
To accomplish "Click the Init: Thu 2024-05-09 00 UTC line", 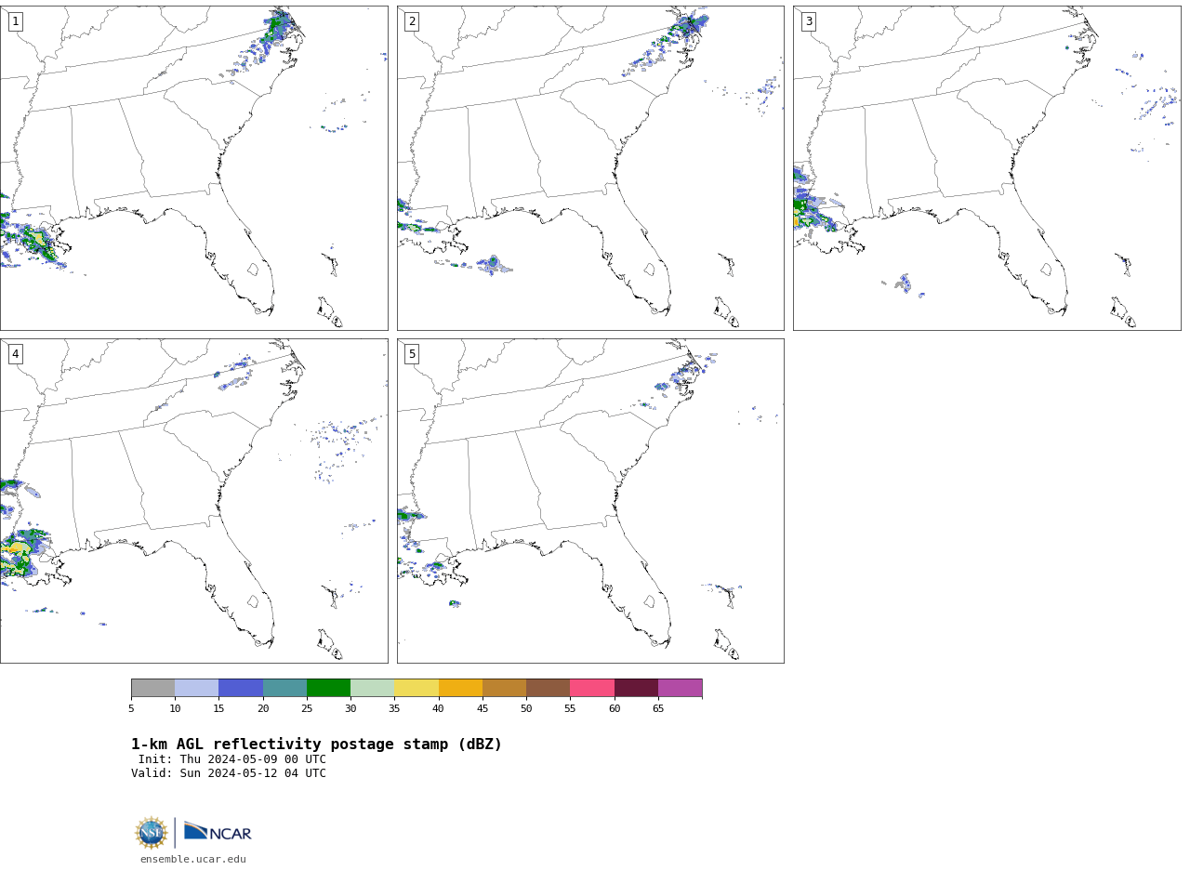I will (232, 759).
